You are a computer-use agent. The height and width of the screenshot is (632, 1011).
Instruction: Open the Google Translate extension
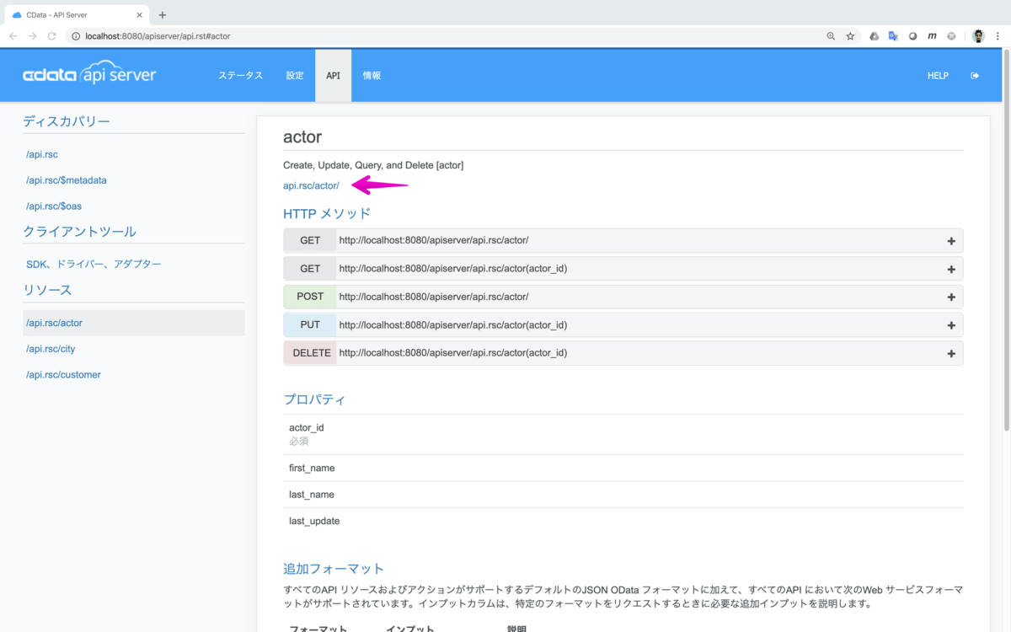[x=893, y=36]
